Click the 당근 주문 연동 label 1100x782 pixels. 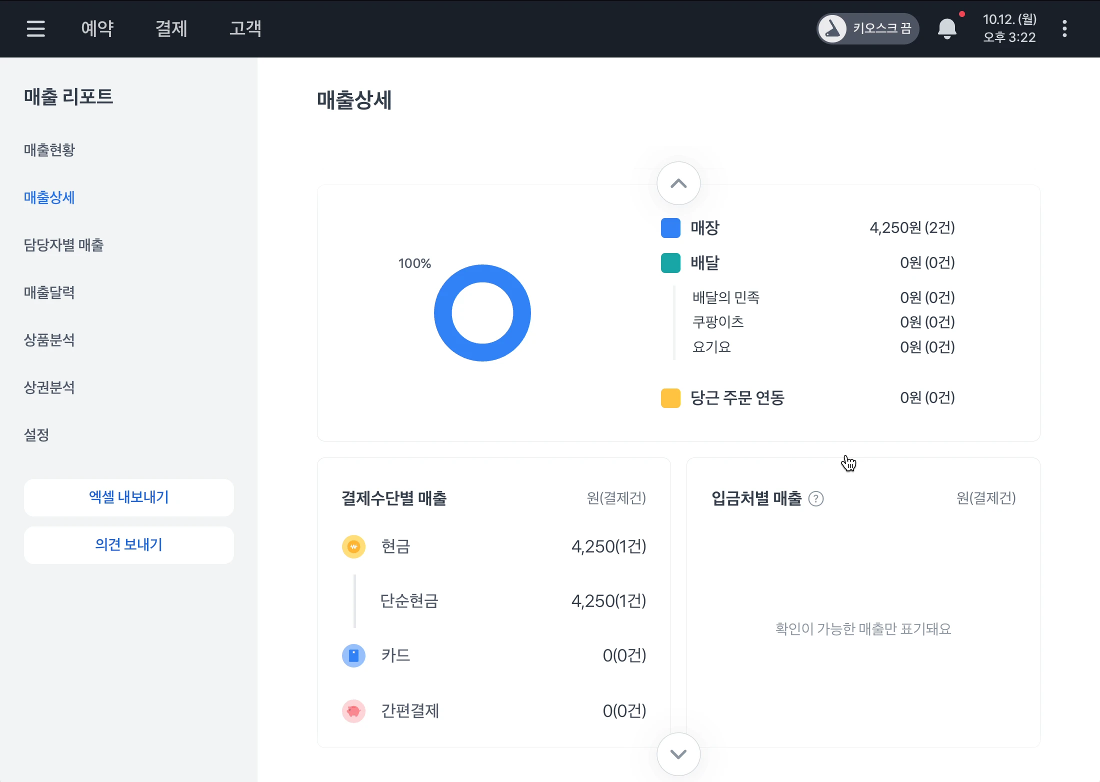point(737,398)
